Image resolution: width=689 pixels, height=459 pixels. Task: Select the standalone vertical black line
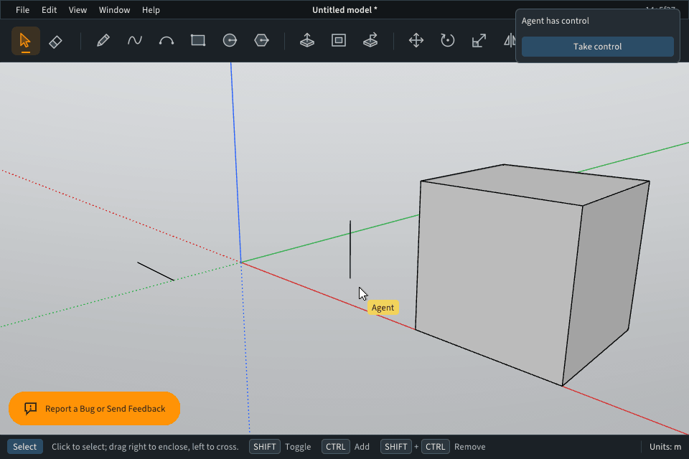(350, 250)
